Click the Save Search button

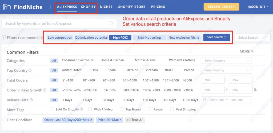216,37
